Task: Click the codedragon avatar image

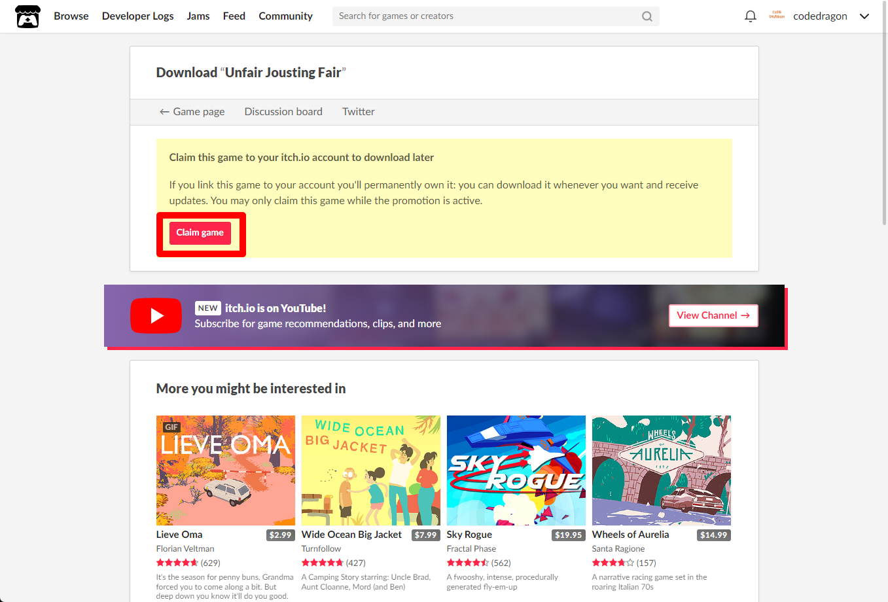Action: coord(777,16)
